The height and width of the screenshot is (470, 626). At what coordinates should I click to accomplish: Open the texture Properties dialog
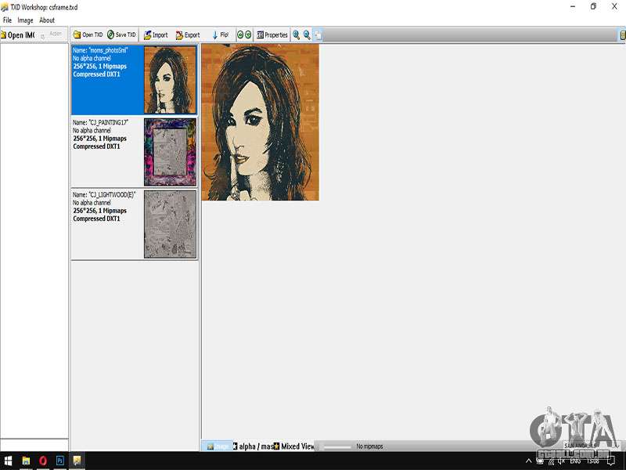pos(272,35)
